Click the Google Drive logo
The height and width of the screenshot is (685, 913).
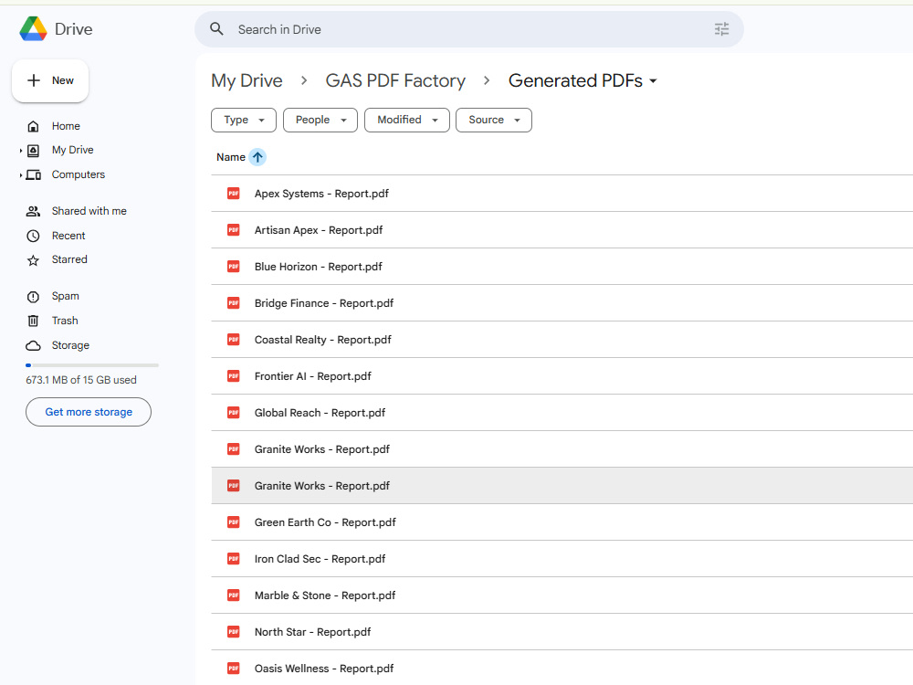pos(33,29)
